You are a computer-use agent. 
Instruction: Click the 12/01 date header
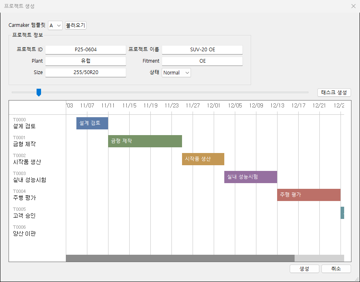click(x=213, y=105)
